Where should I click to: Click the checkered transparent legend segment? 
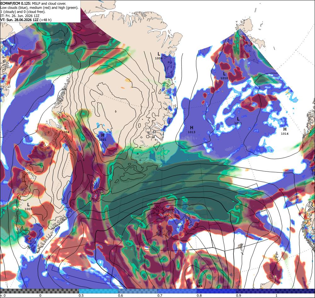39,291
